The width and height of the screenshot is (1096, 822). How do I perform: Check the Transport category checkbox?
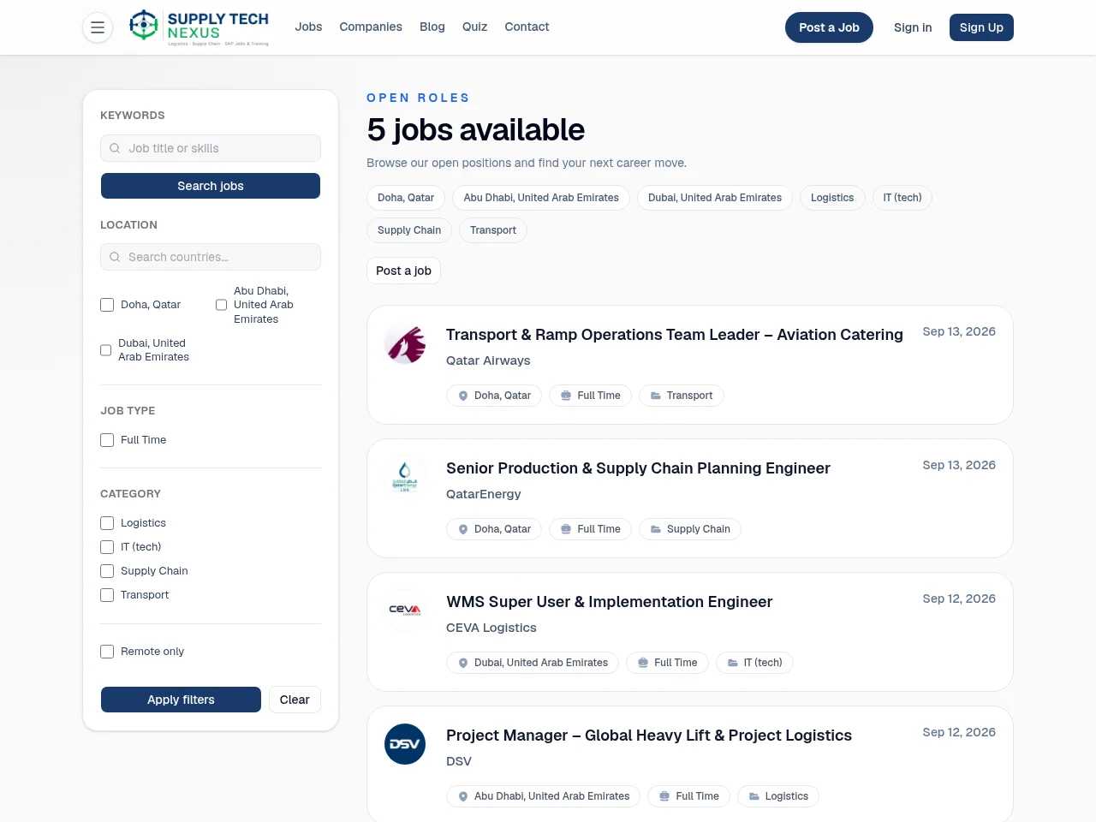pos(107,595)
